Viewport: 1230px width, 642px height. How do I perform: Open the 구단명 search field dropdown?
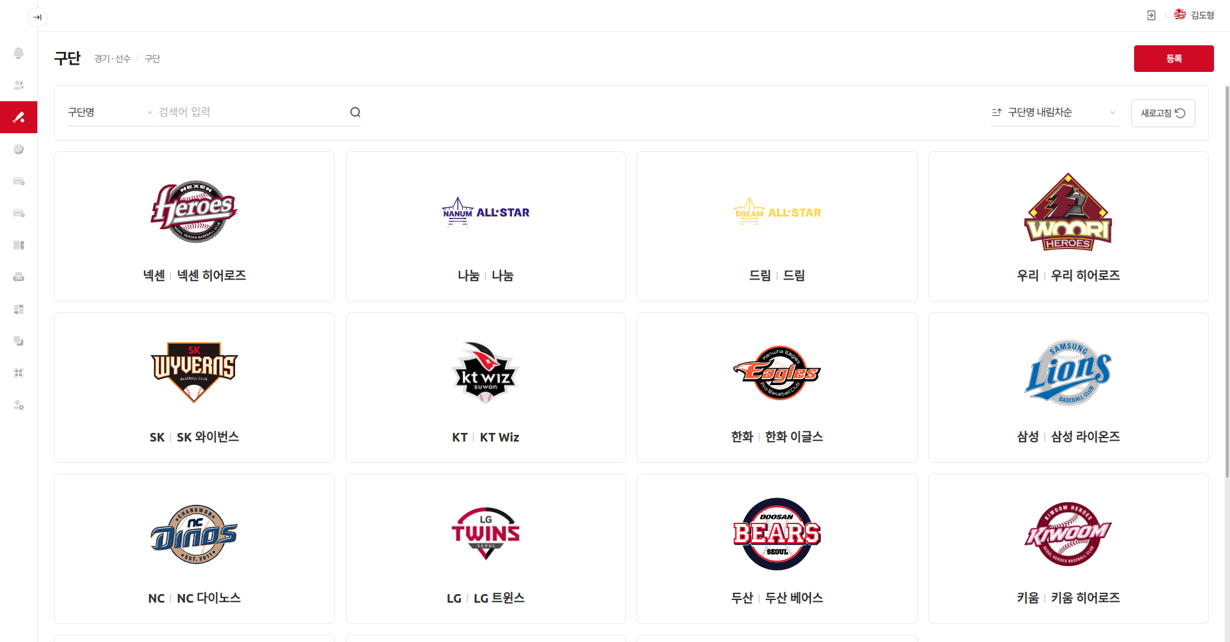coord(111,113)
